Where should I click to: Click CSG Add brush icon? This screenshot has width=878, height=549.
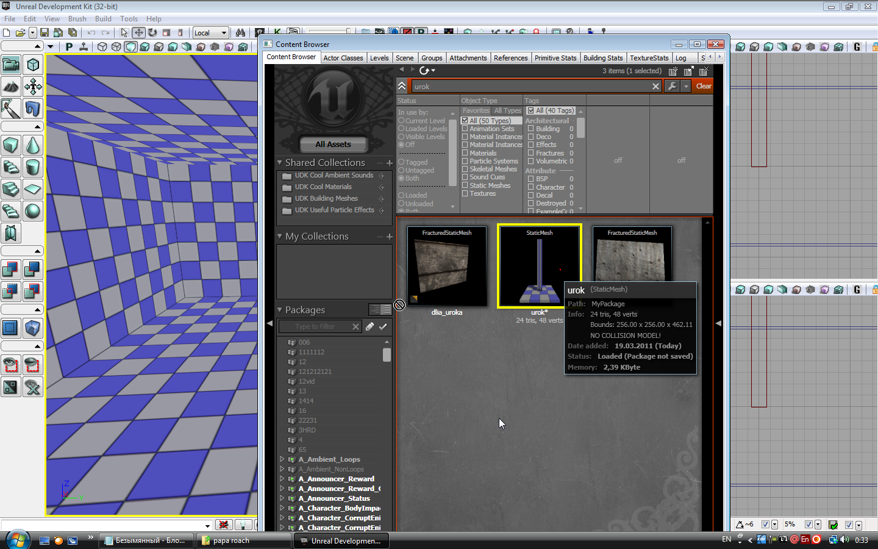click(x=11, y=269)
